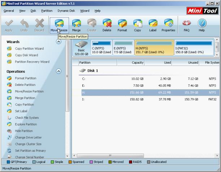Click the MiniTool logo
Screen dimensions: 221x172
click(x=202, y=11)
